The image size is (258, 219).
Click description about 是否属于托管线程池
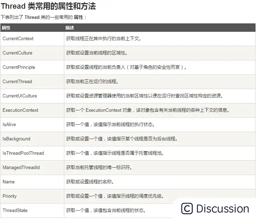[x=115, y=153]
